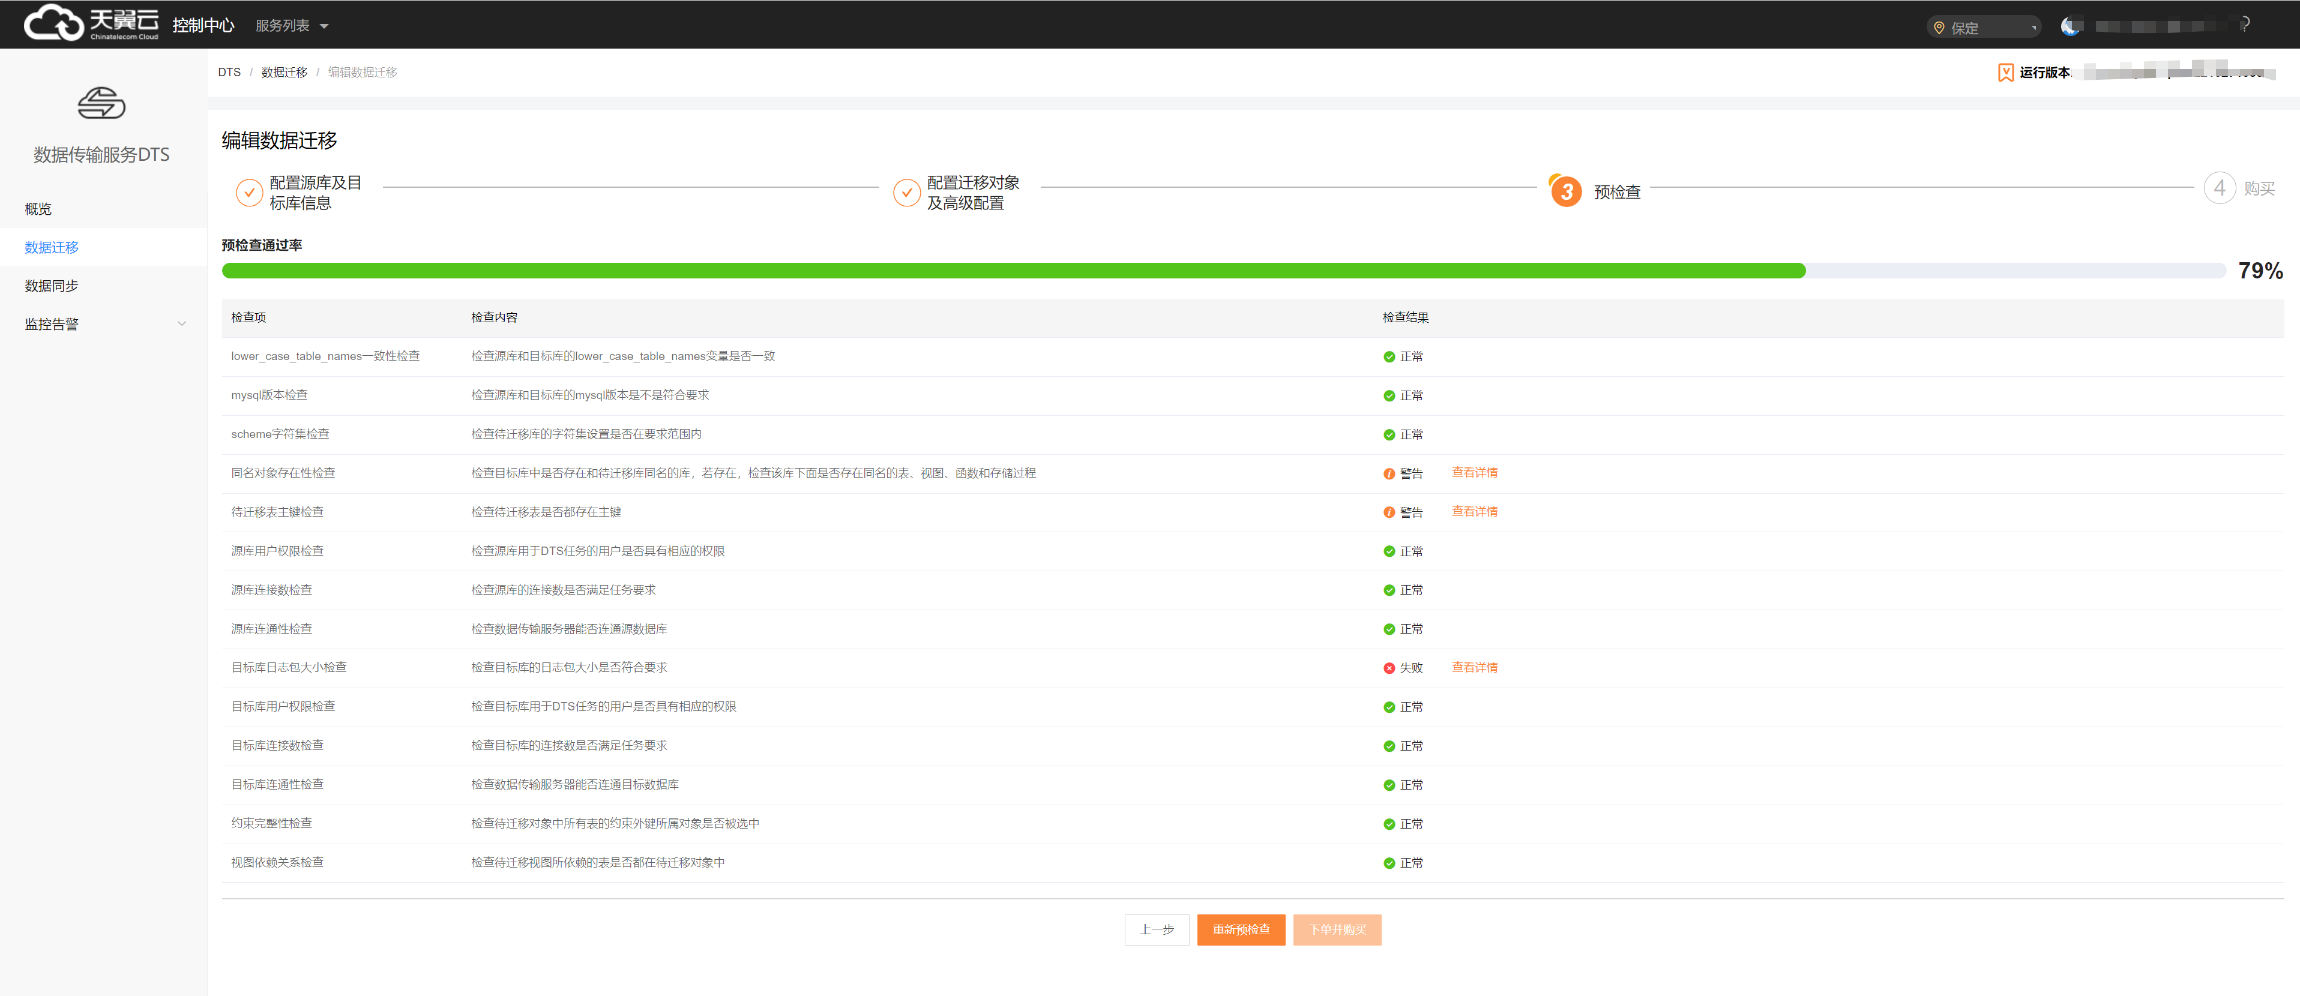This screenshot has width=2300, height=996.
Task: Click the 79% pre-check progress bar
Action: [1223, 271]
